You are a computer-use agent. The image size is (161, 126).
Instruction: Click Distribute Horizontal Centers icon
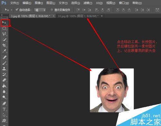(x=142, y=10)
